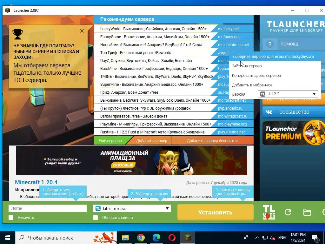The image size is (325, 244).
Task: Open the notification center icon
Action: [315, 238]
